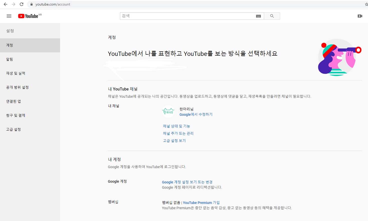368x221 pixels.
Task: Select 계정 in settings sidebar
Action: point(30,45)
